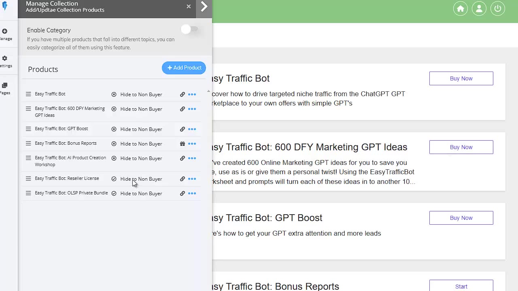
Task: Select 'Easy Traffic Bot: GPT Boost' list entry
Action: pos(62,129)
